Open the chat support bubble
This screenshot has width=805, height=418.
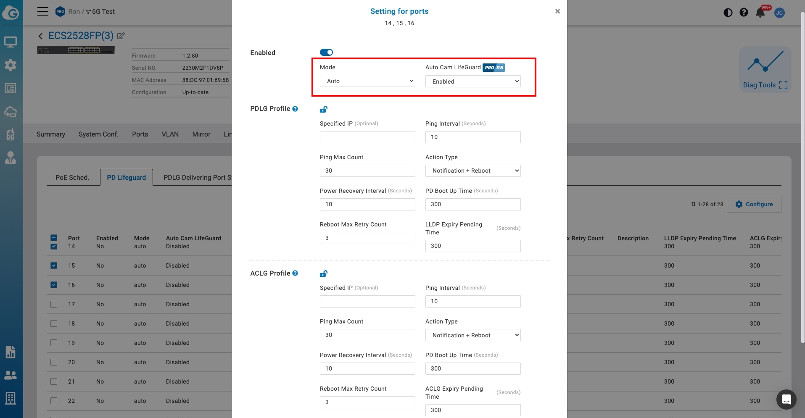[786, 399]
